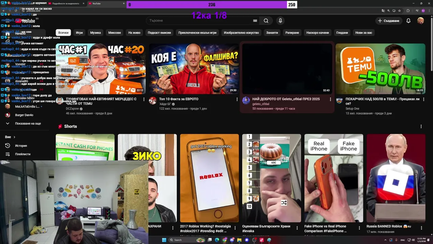This screenshot has width=433, height=244.
Task: Open the Mercedes TEMU tuning video thumbnail
Action: click(101, 68)
